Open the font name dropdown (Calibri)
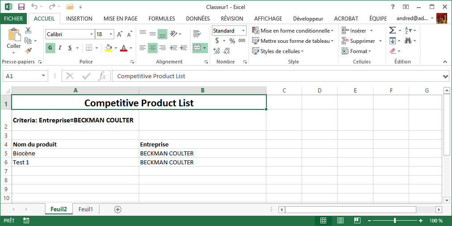Screen dimensions: 452x226 (91, 34)
